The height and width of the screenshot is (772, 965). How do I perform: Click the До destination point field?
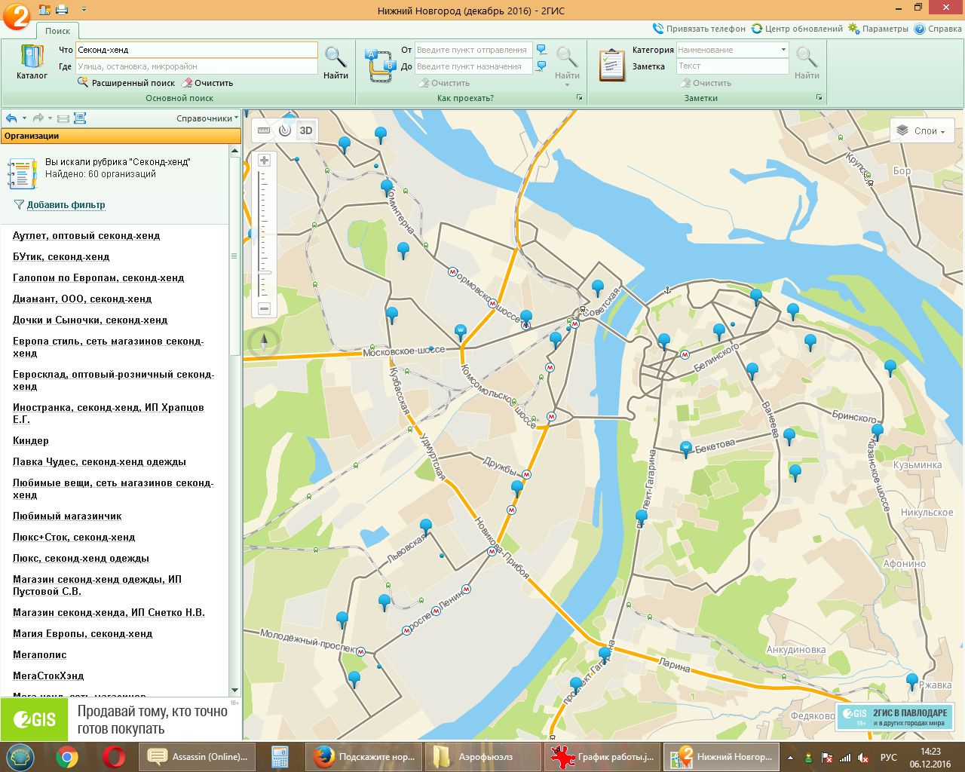pos(473,66)
